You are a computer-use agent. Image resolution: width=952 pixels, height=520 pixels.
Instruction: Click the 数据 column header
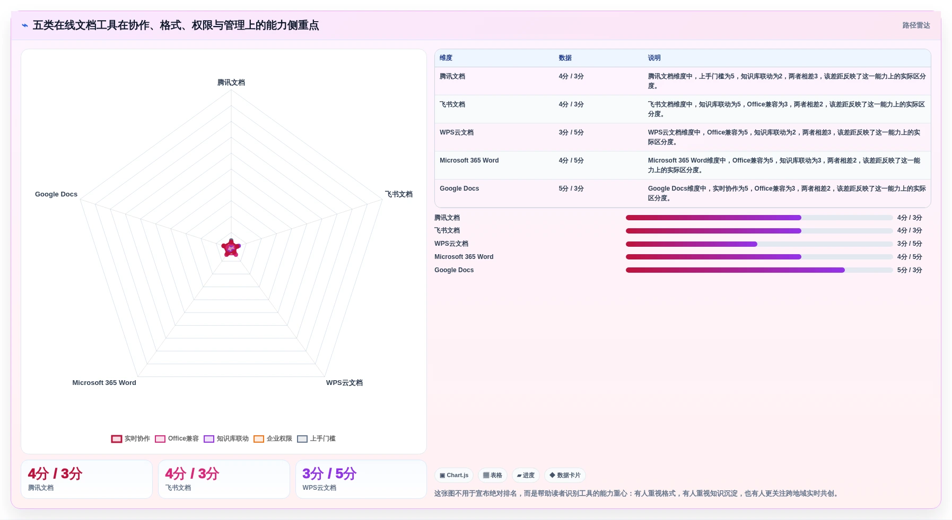click(565, 58)
